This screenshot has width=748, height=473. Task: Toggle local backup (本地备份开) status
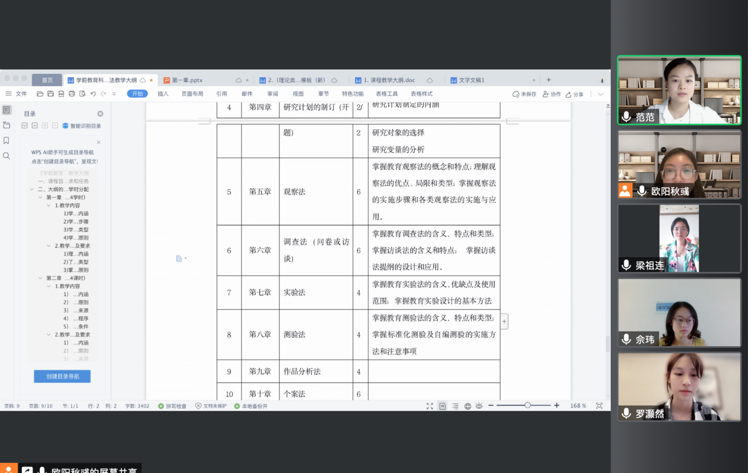click(x=251, y=406)
